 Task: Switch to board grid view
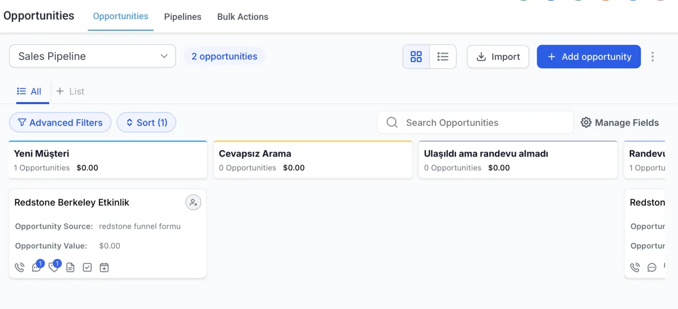(416, 56)
